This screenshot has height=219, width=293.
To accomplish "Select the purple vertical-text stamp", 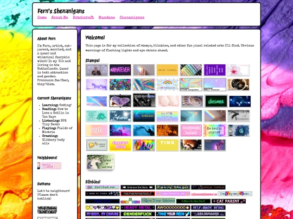I will tap(215, 70).
